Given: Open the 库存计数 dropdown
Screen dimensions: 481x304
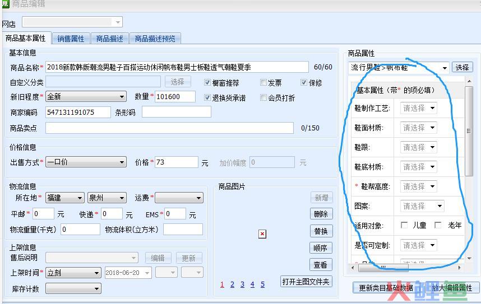Looking at the screenshot, I should click(73, 288).
